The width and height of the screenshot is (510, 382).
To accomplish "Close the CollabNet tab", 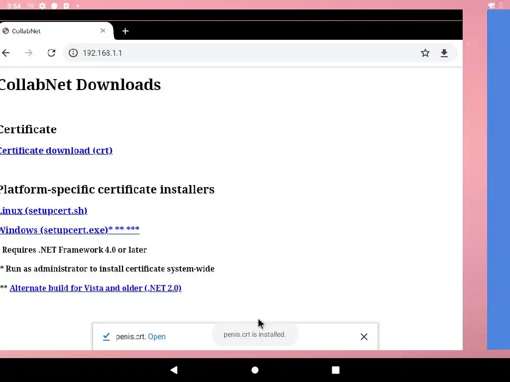I will (x=103, y=31).
